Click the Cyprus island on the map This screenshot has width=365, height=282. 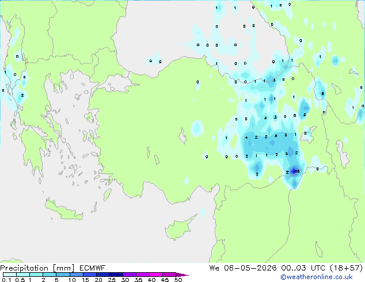click(x=179, y=228)
